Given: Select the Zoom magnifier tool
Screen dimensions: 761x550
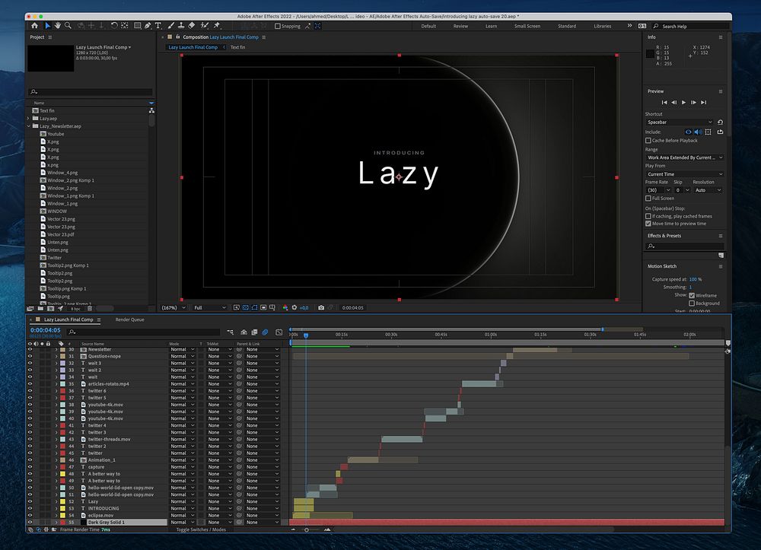Looking at the screenshot, I should [68, 26].
